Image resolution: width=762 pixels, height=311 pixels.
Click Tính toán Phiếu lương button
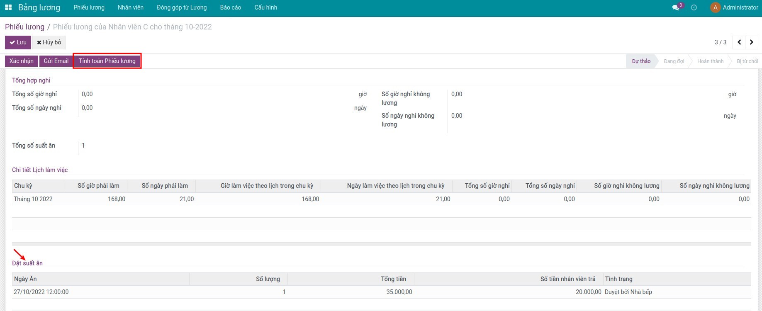point(107,61)
